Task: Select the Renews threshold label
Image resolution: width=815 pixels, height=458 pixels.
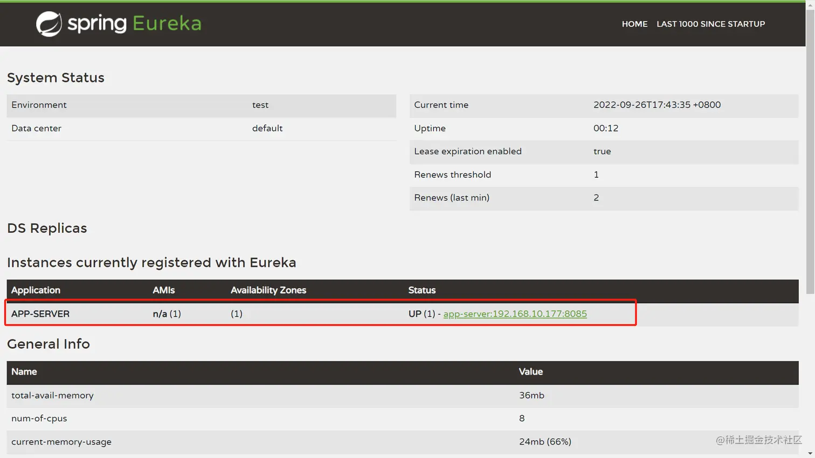Action: [x=452, y=175]
